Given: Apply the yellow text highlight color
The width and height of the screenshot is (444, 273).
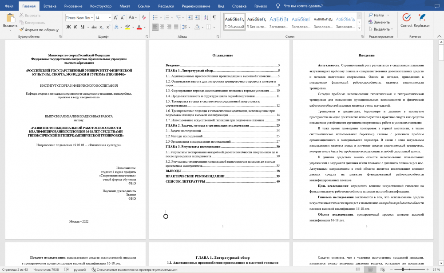Looking at the screenshot, I should (x=128, y=27).
